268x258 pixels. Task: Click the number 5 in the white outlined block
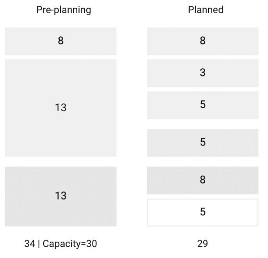(x=203, y=212)
